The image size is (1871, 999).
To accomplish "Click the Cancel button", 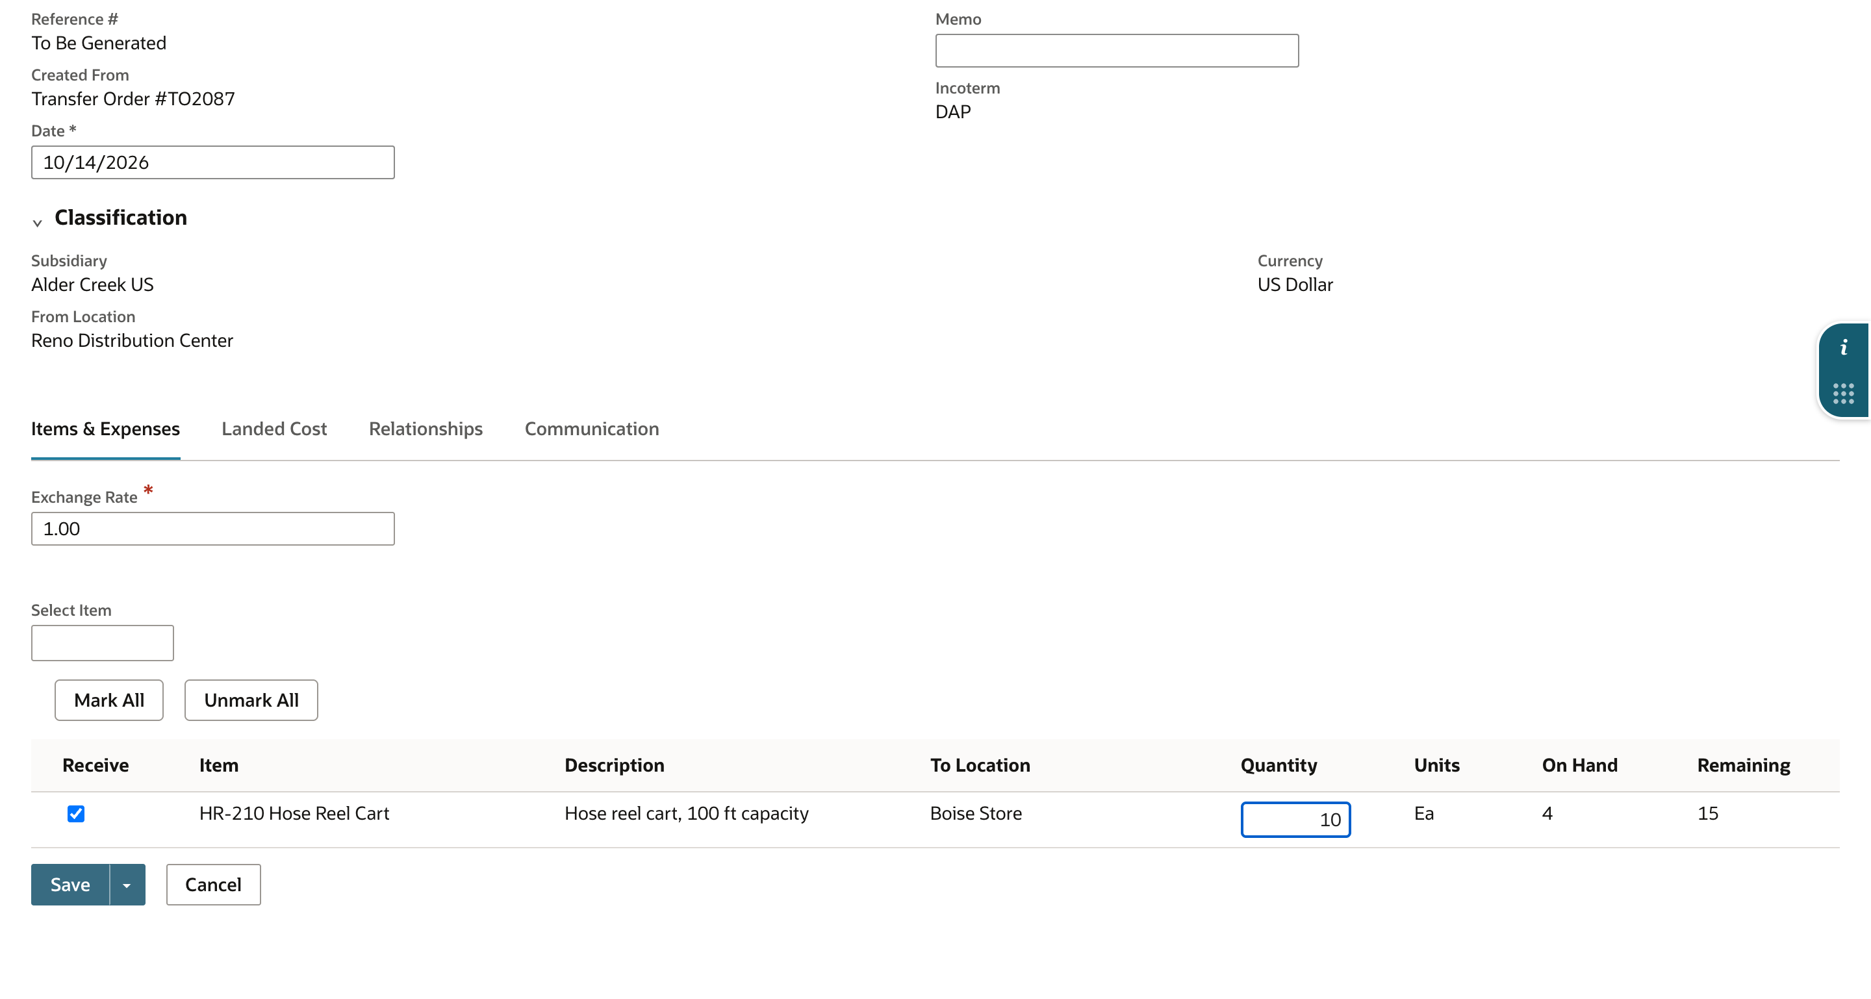I will 214,884.
